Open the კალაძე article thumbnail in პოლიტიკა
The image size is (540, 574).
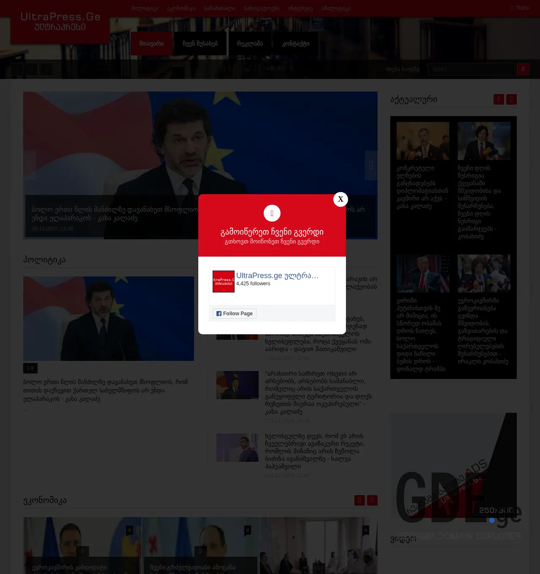click(x=109, y=319)
